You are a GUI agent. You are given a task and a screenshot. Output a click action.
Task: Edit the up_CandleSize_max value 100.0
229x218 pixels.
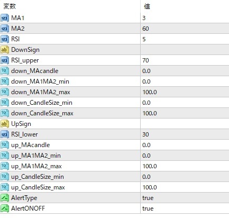point(150,187)
